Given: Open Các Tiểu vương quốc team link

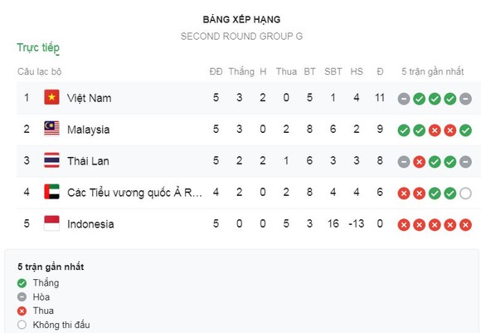Looking at the screenshot, I should point(134,193).
